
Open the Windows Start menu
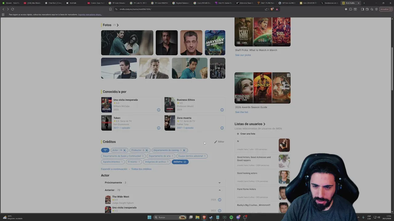149,217
